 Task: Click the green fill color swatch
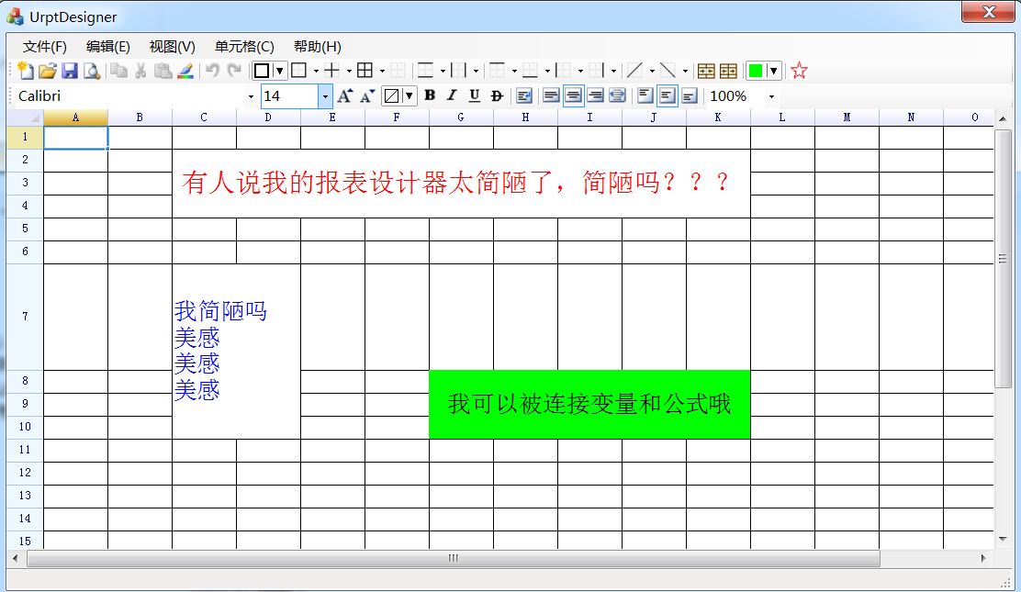coord(756,71)
